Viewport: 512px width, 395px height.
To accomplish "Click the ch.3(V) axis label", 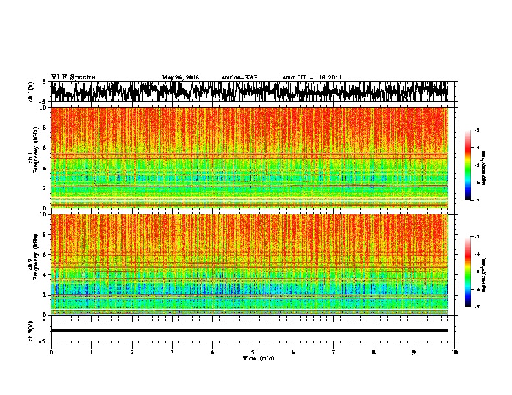I will (x=30, y=331).
